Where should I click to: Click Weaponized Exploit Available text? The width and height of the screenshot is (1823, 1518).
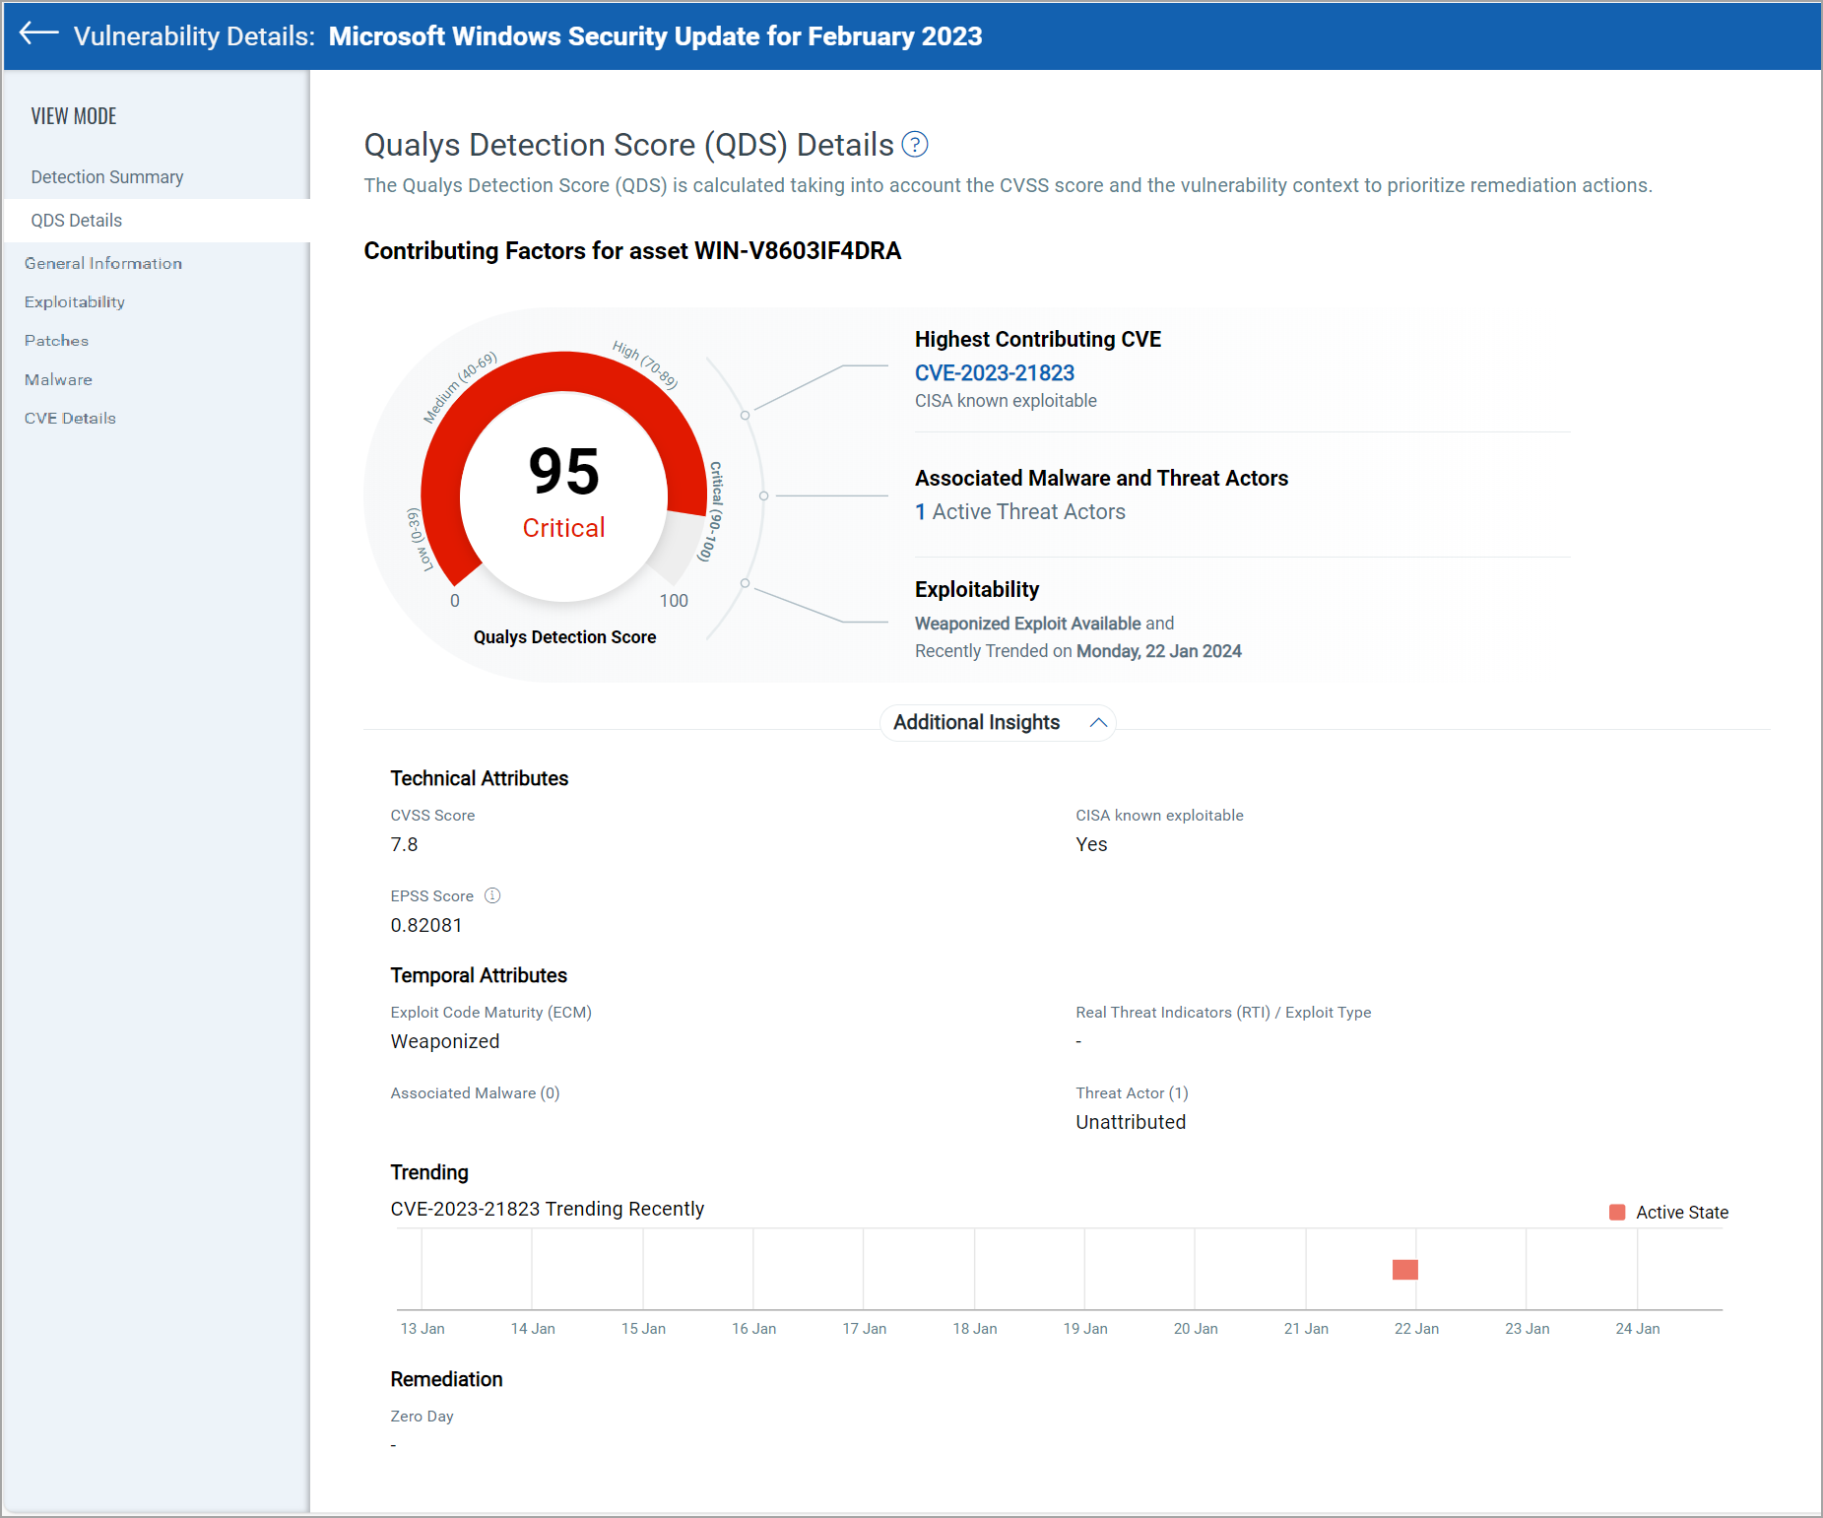click(1028, 624)
